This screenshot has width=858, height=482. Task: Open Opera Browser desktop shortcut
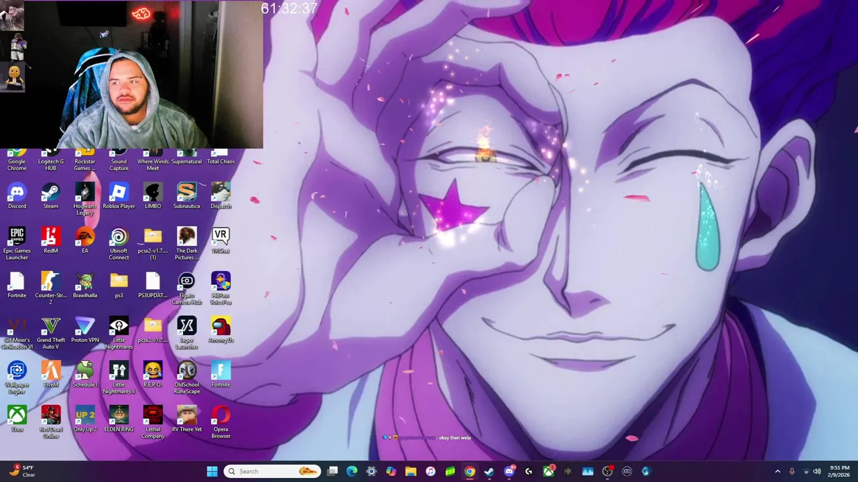(x=221, y=422)
